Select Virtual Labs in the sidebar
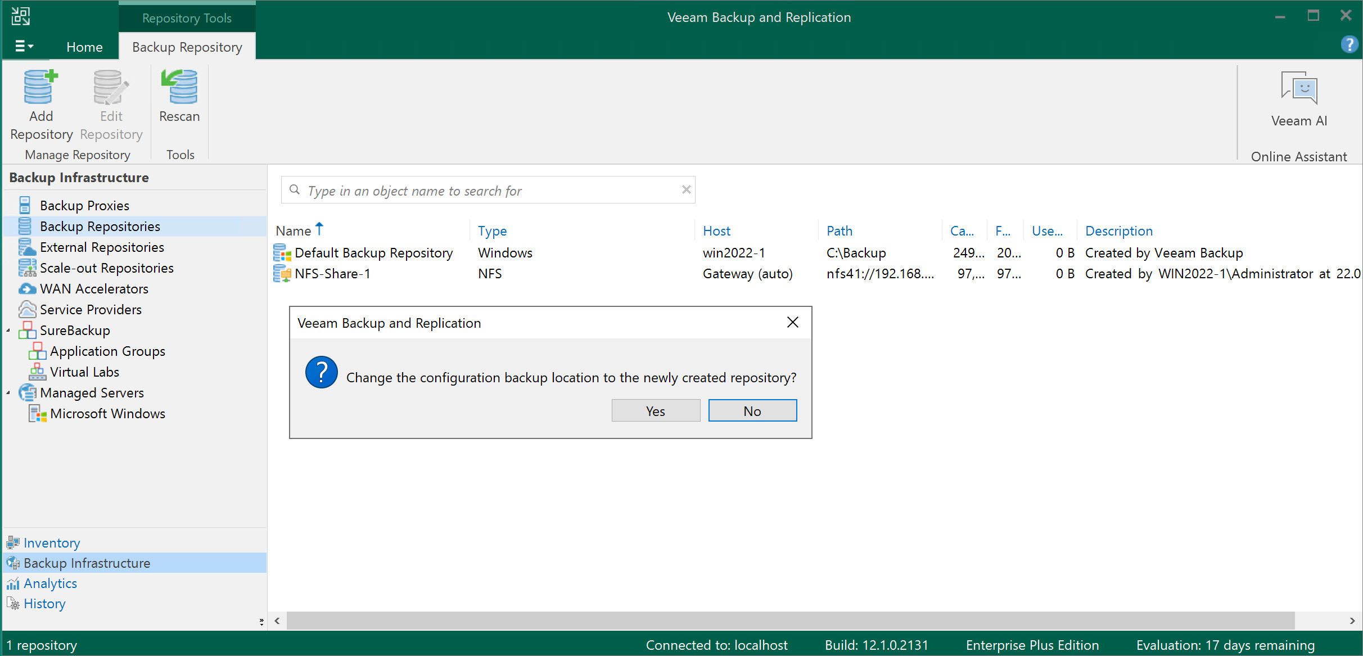1363x656 pixels. coord(84,372)
